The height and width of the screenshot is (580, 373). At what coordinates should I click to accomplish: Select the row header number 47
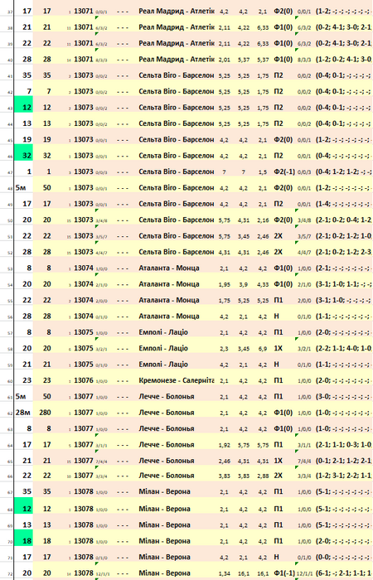point(10,172)
